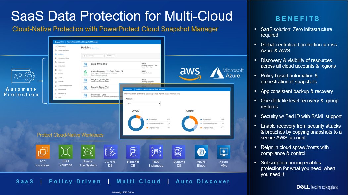The image size is (348, 195).
Task: Click the Learn More link beside Policies
Action: [x=95, y=48]
